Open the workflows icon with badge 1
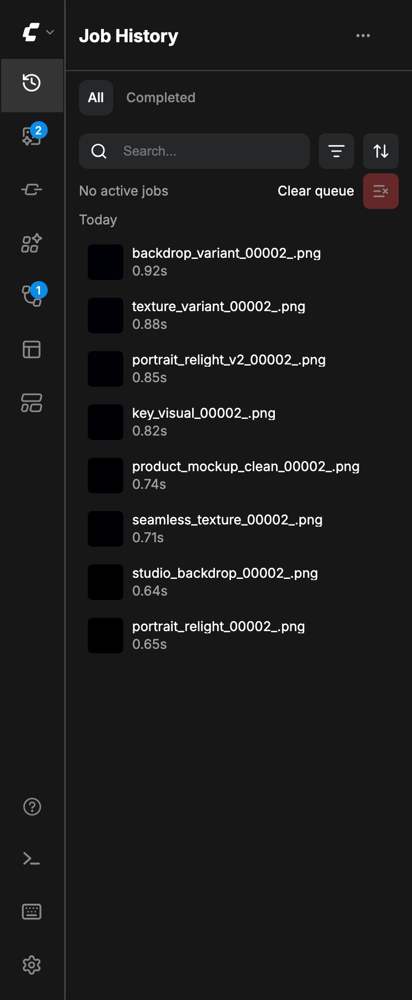Image resolution: width=412 pixels, height=1000 pixels. click(32, 296)
